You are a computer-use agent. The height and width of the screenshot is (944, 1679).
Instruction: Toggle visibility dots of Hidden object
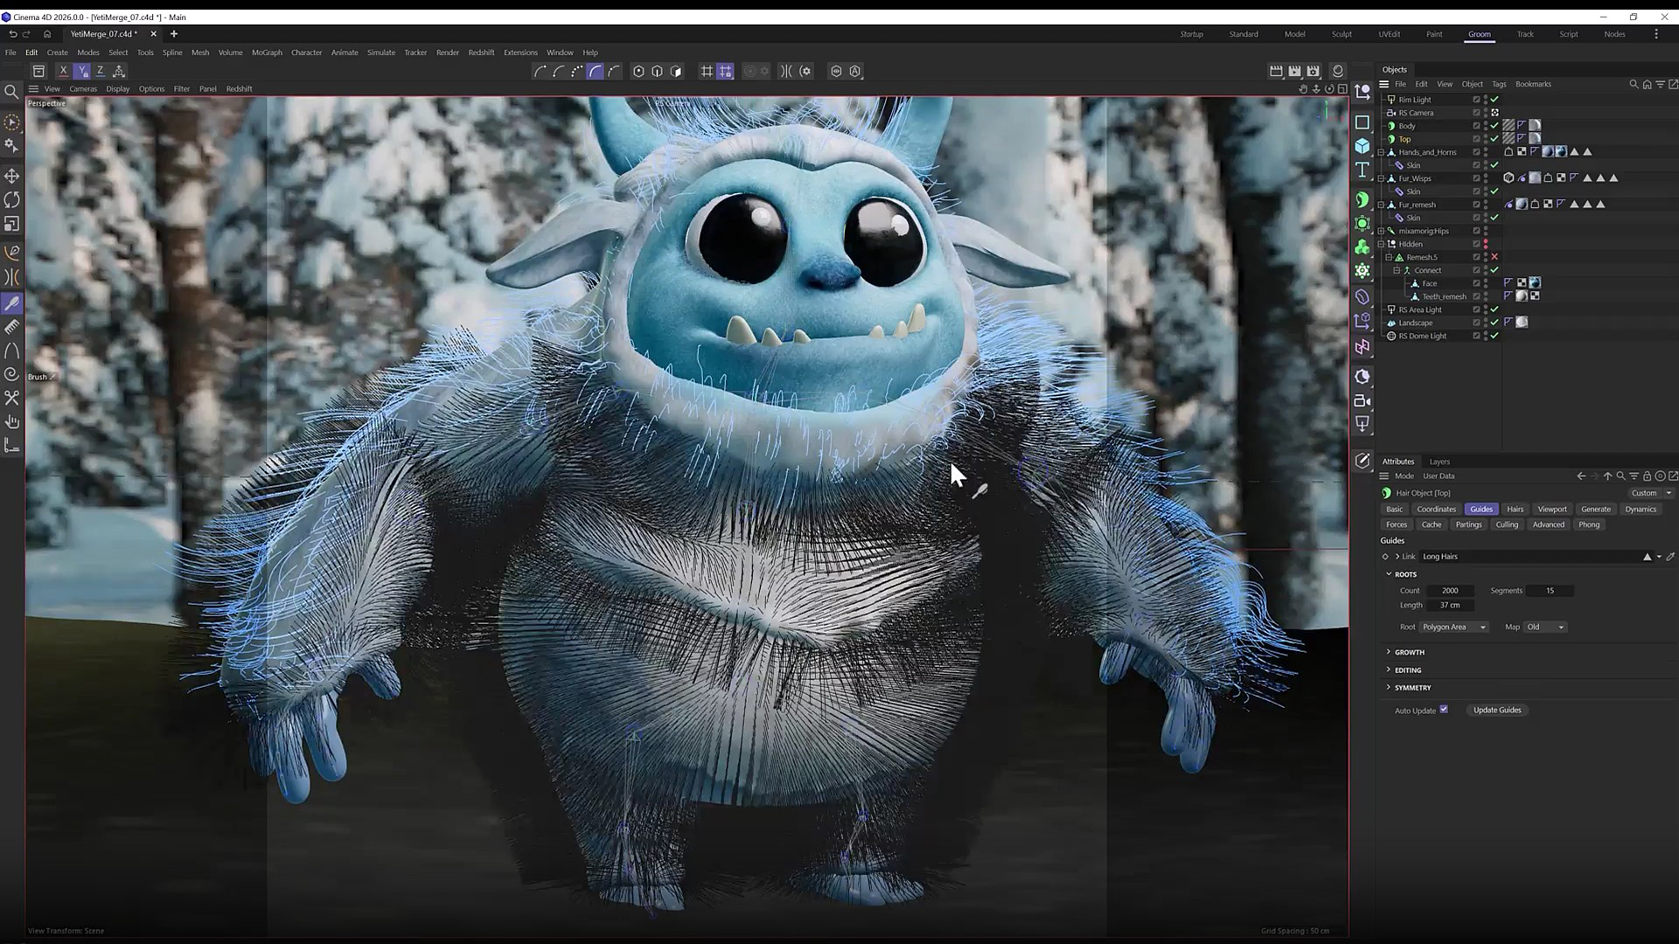(1486, 244)
